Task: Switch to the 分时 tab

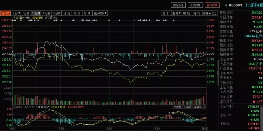Action: (x=5, y=13)
